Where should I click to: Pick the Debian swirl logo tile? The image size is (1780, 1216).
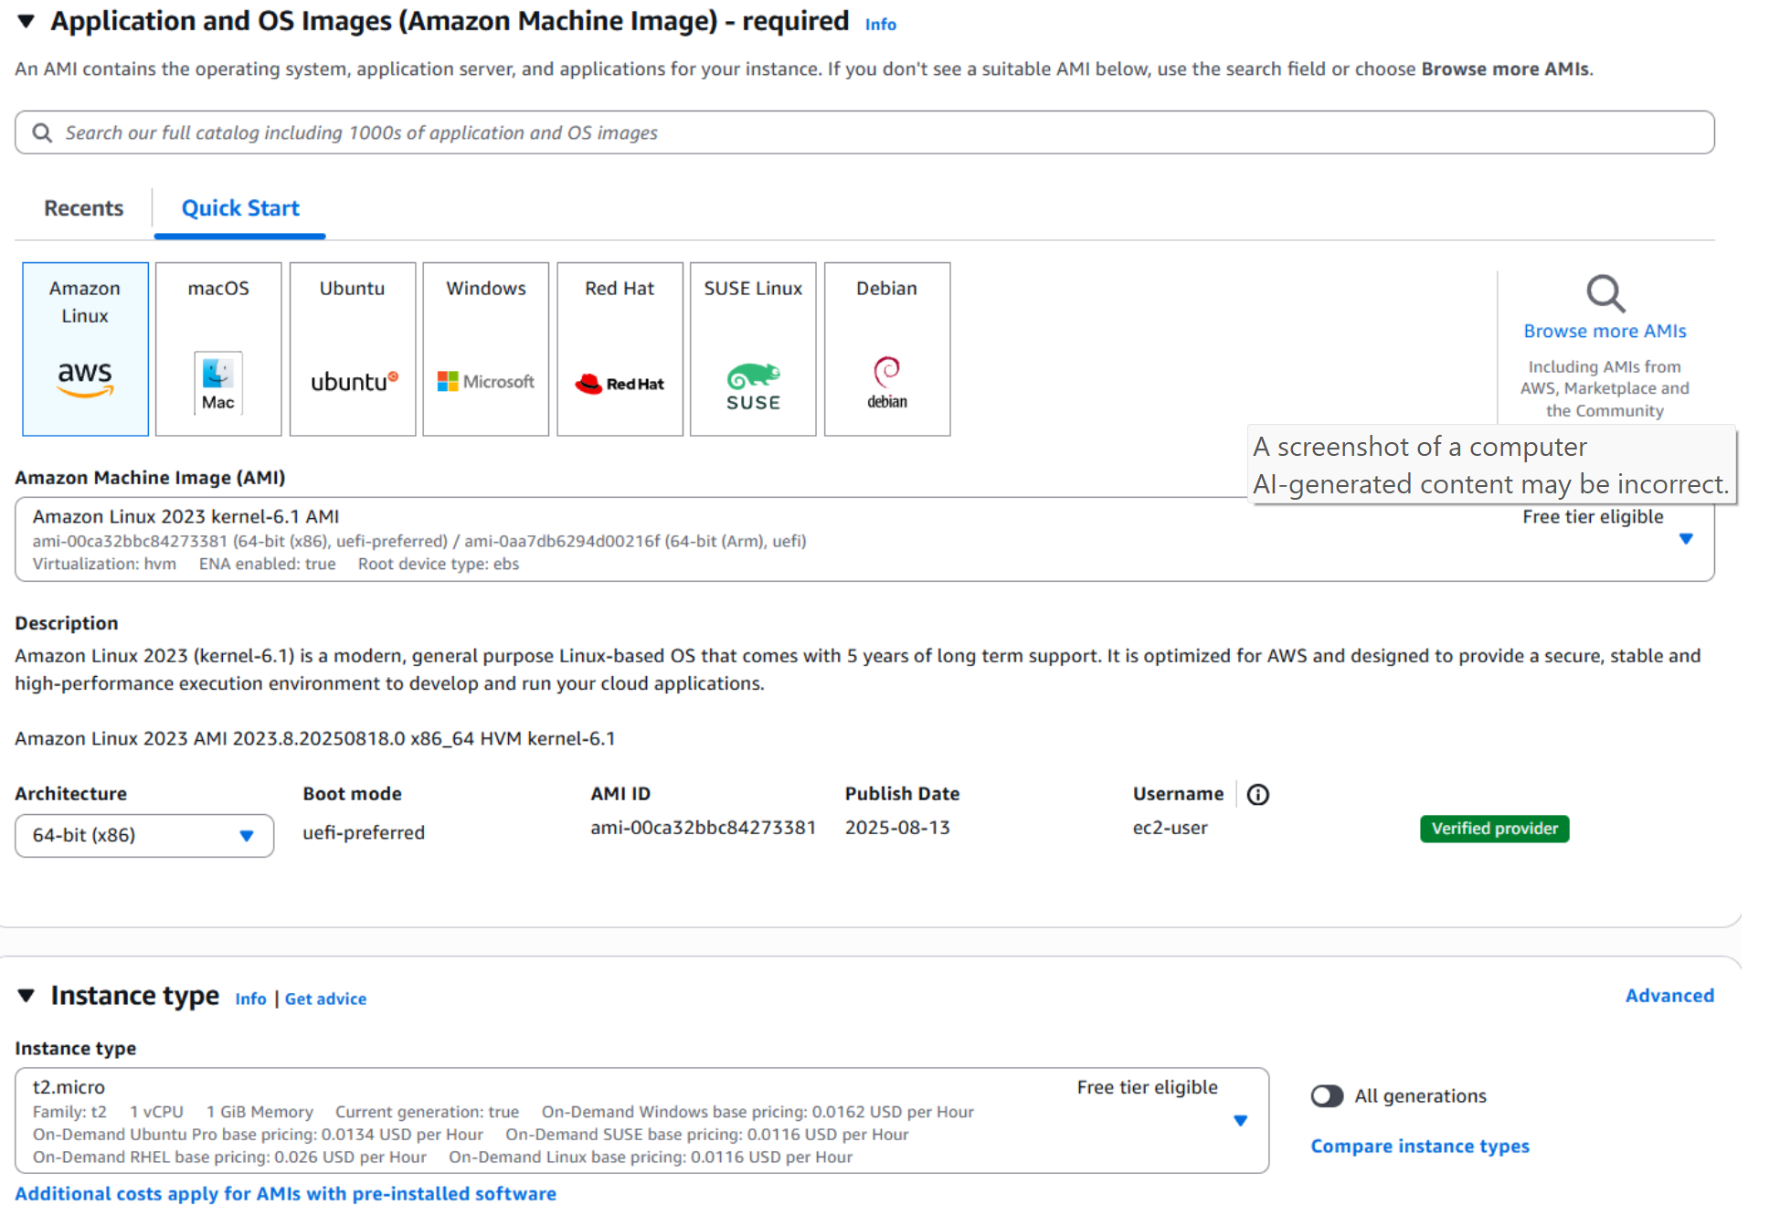887,349
